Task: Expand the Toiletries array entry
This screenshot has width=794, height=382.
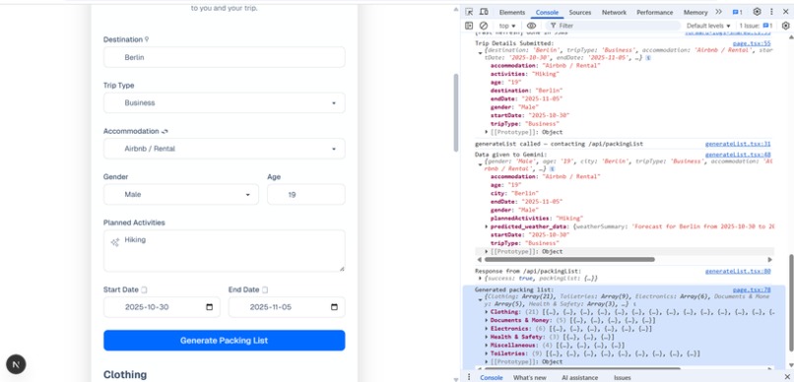Action: (x=487, y=353)
